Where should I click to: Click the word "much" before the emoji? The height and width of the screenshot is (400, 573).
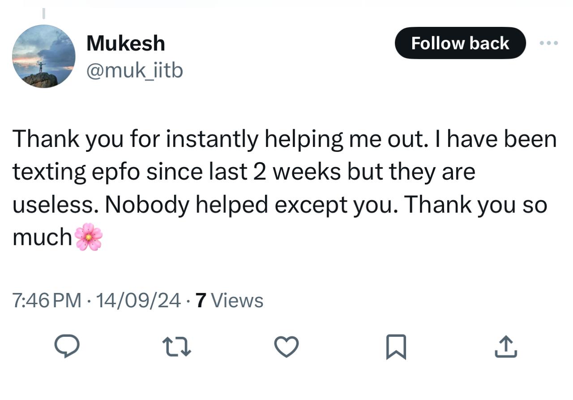coord(42,237)
